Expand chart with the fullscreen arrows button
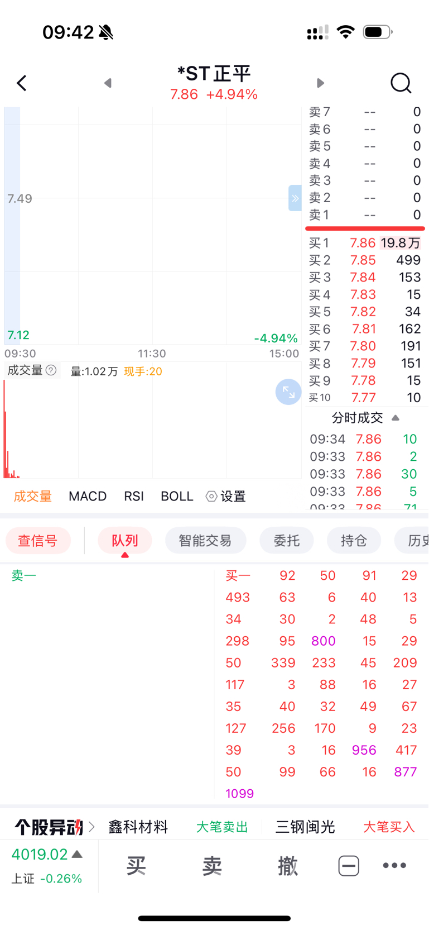Viewport: 429px width, 930px height. point(288,392)
